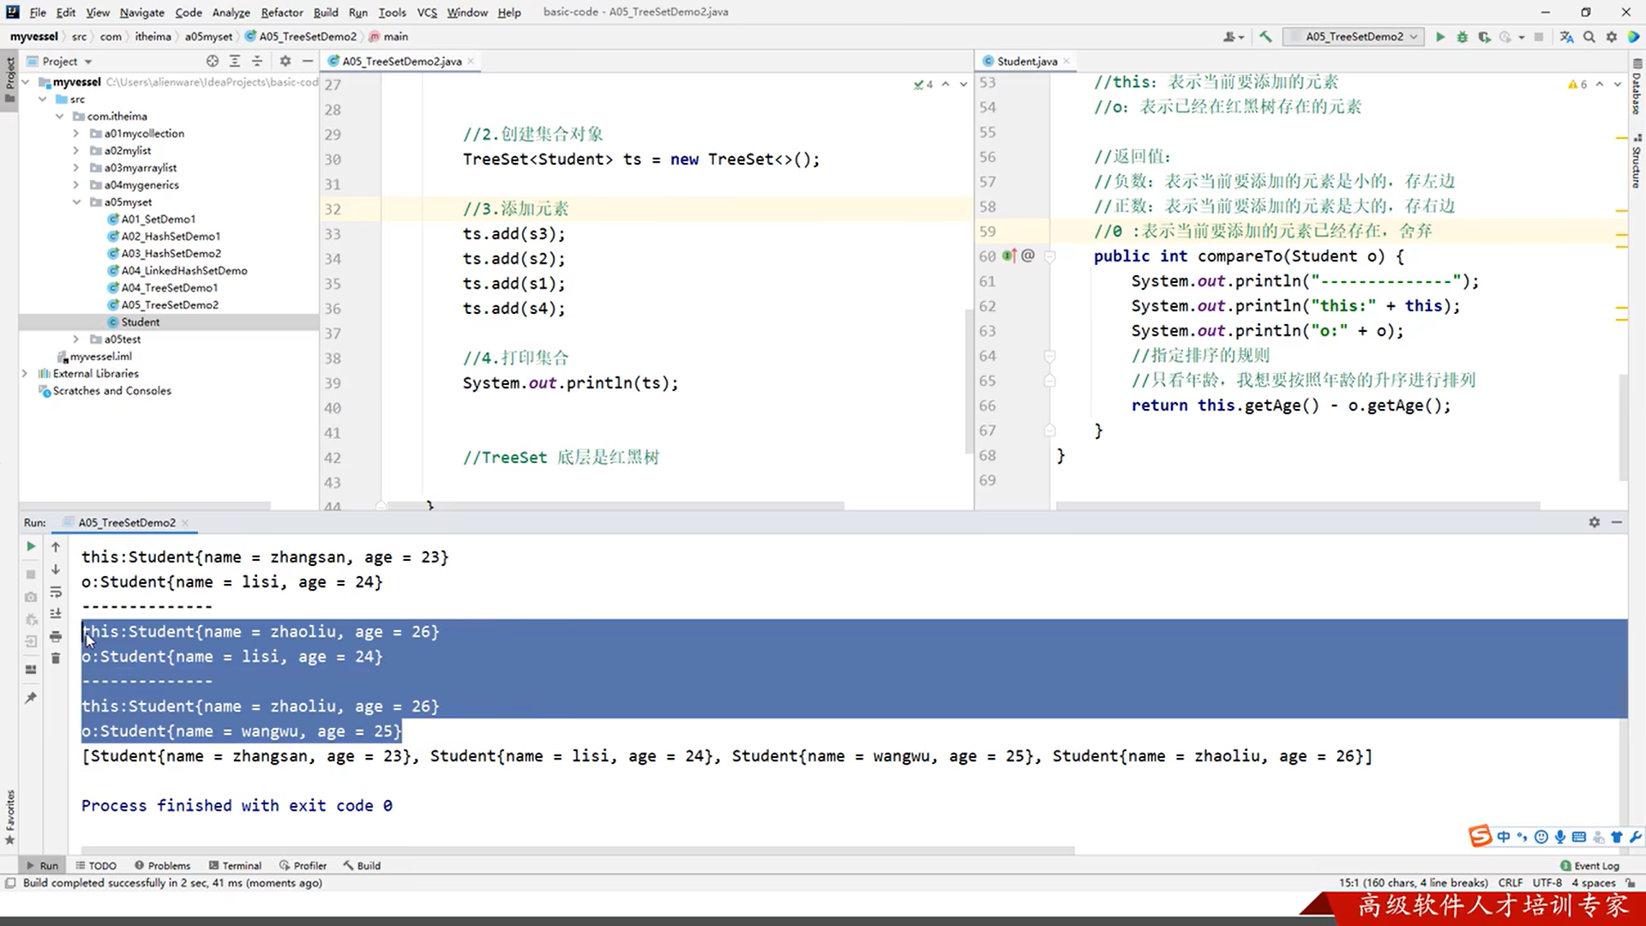The height and width of the screenshot is (926, 1646).
Task: Switch to the Student.java editor tab
Action: click(x=1026, y=61)
